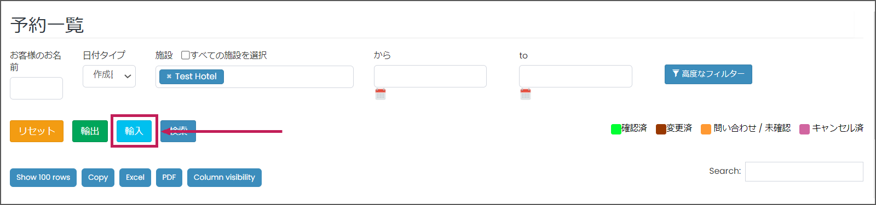Open the Column visibility menu
This screenshot has height=205, width=876.
point(224,177)
